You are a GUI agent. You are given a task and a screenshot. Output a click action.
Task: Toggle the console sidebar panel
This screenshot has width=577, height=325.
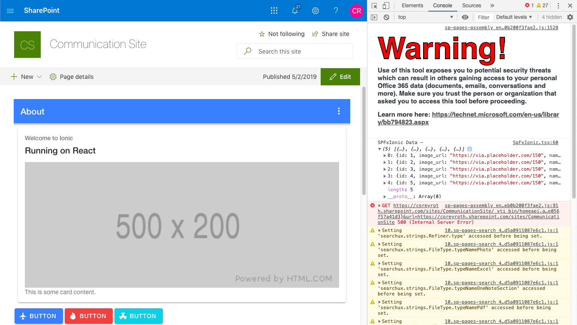374,17
